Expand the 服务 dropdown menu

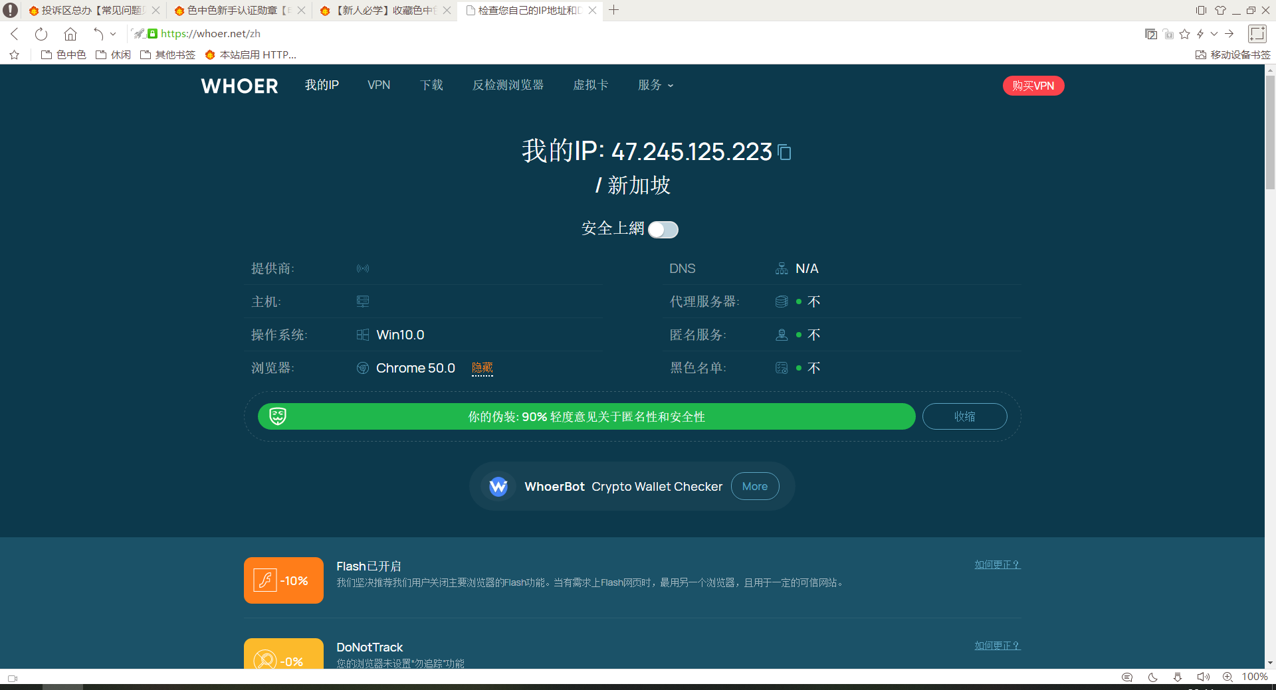pyautogui.click(x=655, y=85)
